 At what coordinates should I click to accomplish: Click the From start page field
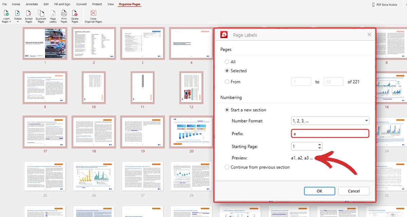[x=302, y=82]
